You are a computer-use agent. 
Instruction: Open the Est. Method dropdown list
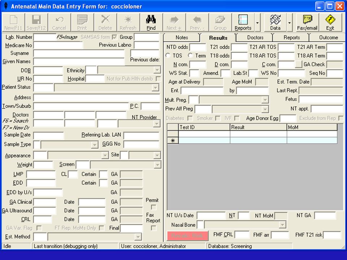pos(138,237)
